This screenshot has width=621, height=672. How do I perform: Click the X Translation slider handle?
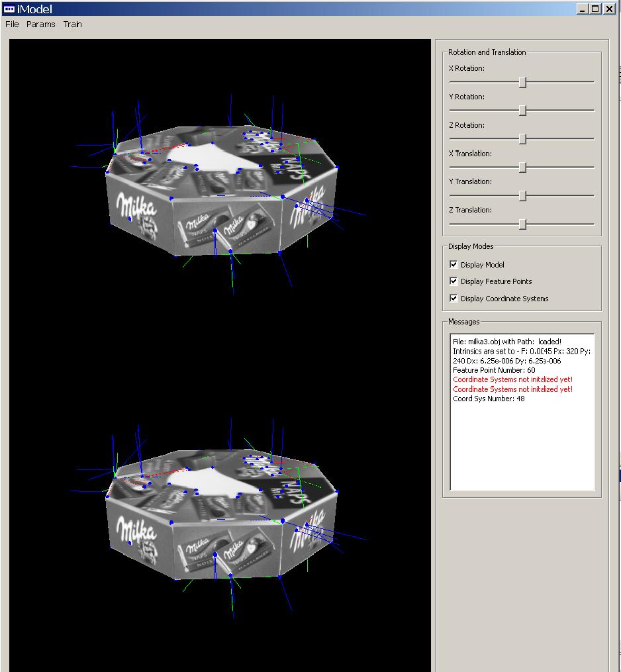522,167
